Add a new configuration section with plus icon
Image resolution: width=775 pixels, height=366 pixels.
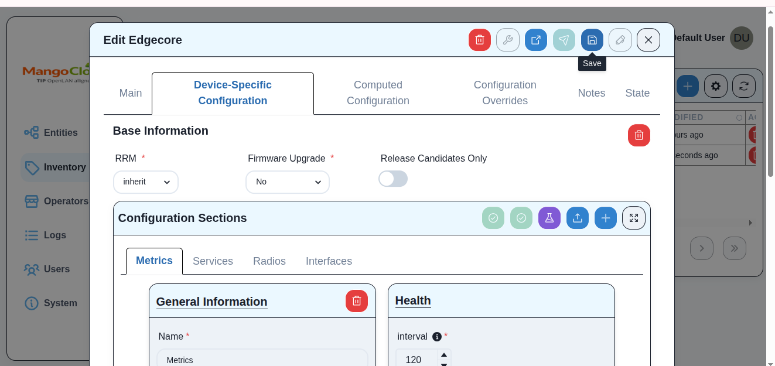(605, 218)
